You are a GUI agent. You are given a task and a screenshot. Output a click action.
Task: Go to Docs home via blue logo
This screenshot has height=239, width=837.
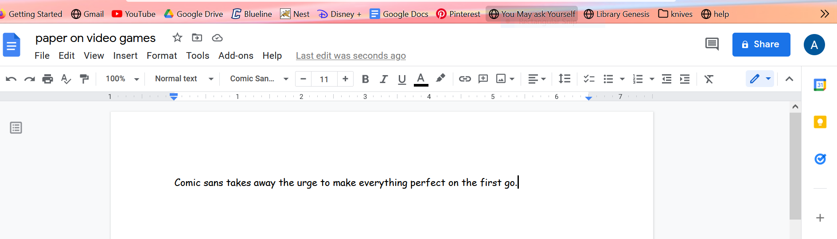pos(12,45)
